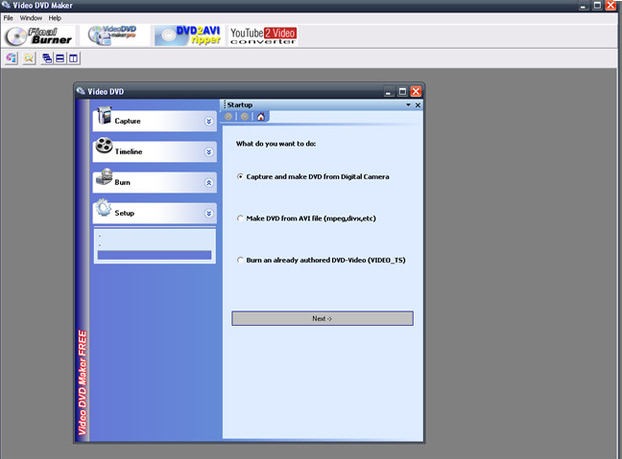Screen dimensions: 622x459
Task: Close the Startup panel
Action: (418, 105)
